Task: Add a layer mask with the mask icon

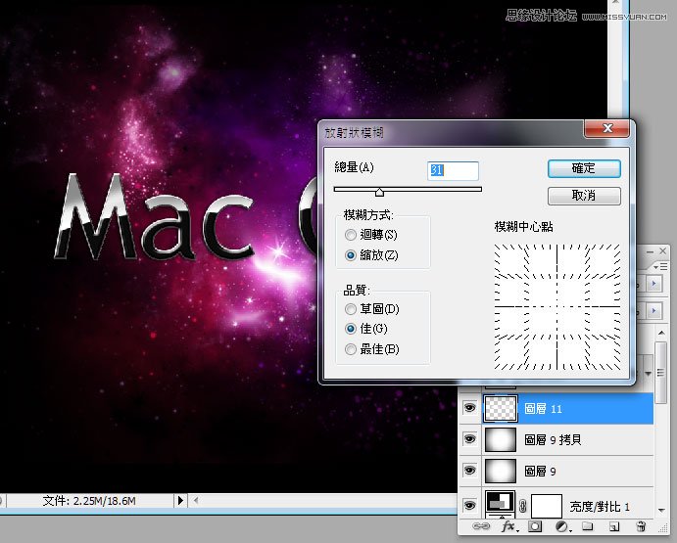Action: (x=535, y=526)
